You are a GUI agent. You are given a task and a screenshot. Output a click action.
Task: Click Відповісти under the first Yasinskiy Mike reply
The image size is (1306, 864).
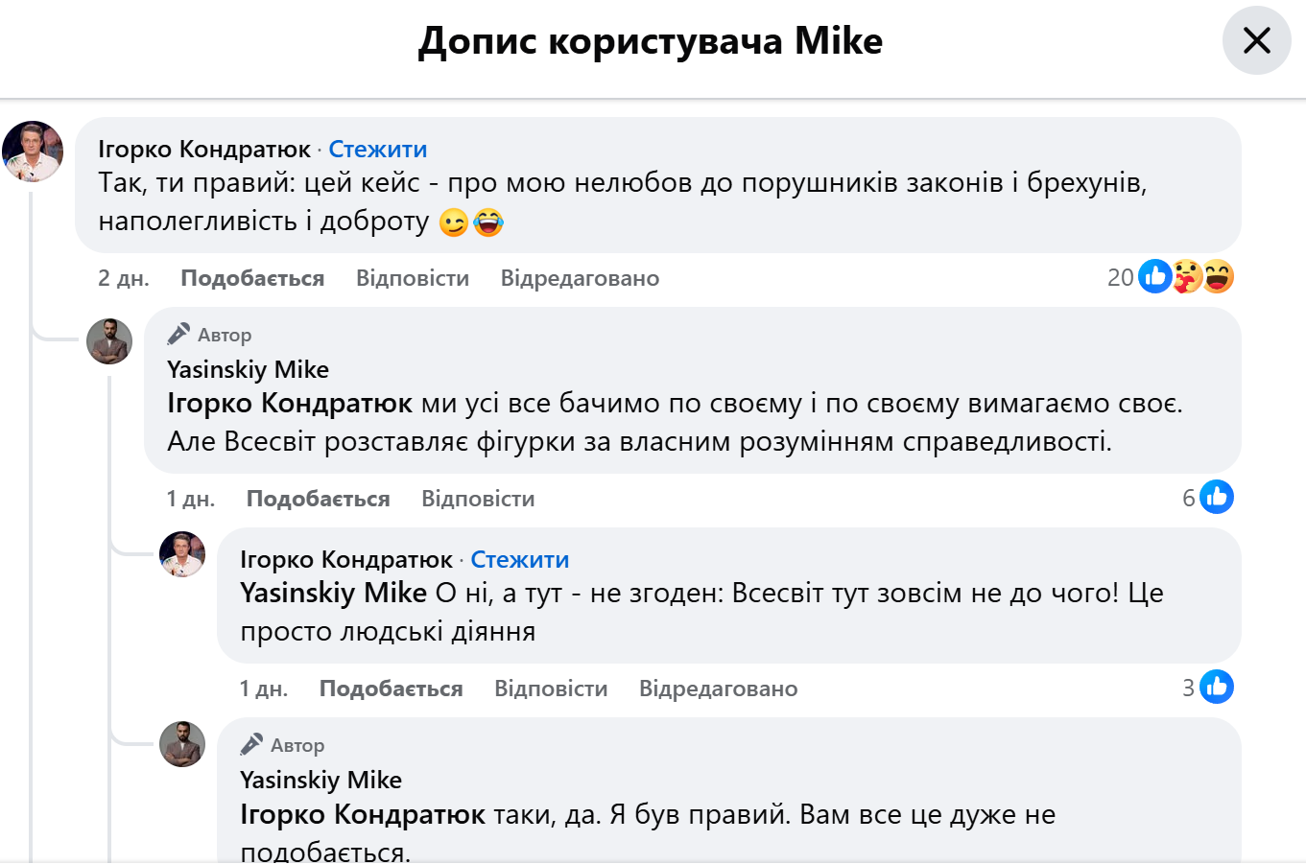(x=478, y=499)
